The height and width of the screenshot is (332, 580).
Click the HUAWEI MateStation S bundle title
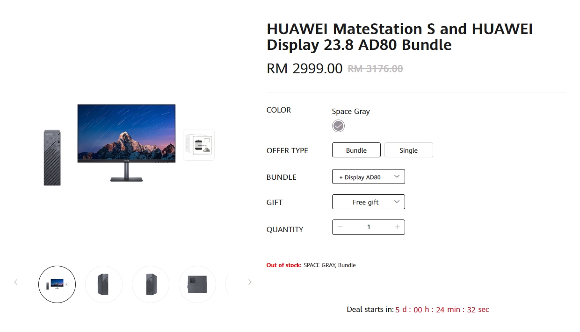[400, 37]
